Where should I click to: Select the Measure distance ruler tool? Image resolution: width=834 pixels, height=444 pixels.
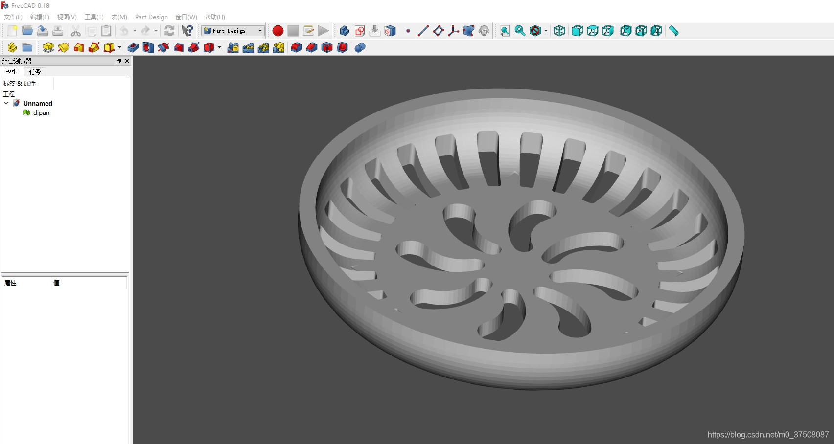point(674,31)
